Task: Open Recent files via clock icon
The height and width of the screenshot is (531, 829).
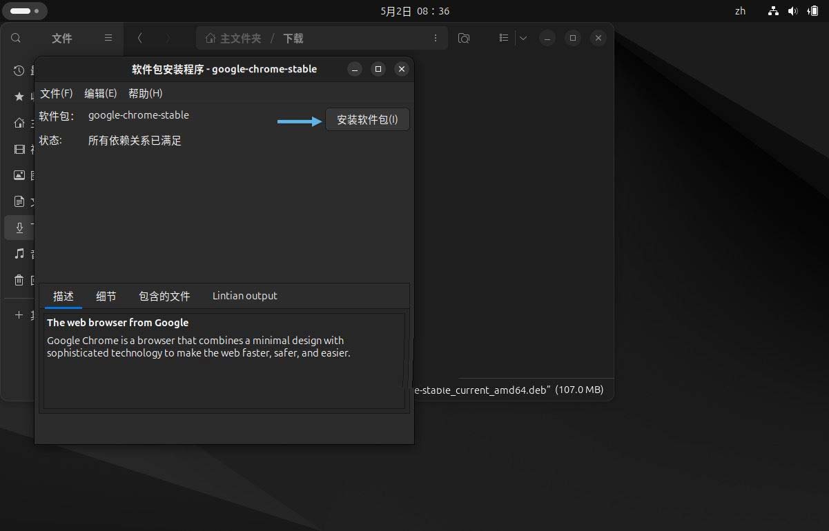Action: point(19,70)
